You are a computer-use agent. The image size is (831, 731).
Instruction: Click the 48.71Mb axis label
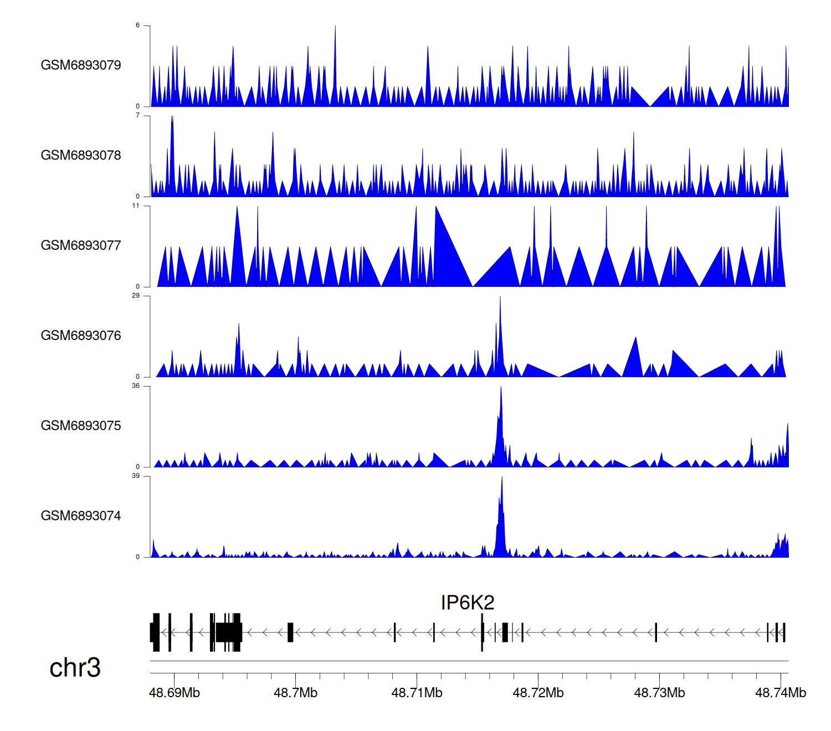pyautogui.click(x=417, y=693)
